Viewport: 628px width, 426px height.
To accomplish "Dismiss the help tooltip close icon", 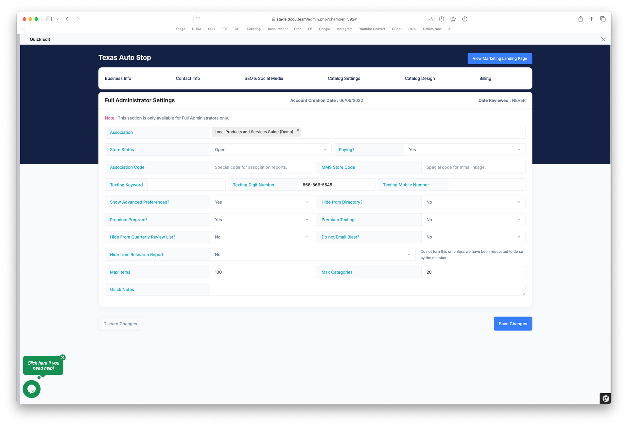I will click(63, 357).
